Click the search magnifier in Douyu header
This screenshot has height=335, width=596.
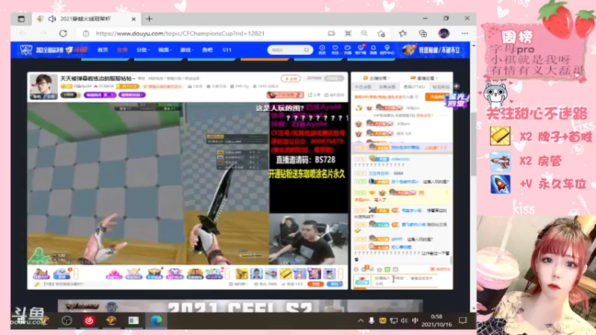click(306, 50)
